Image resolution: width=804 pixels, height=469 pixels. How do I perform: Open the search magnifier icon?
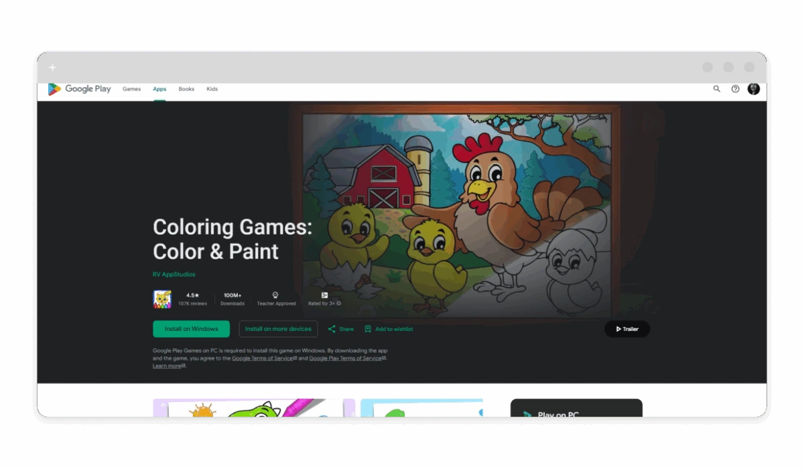coord(716,89)
